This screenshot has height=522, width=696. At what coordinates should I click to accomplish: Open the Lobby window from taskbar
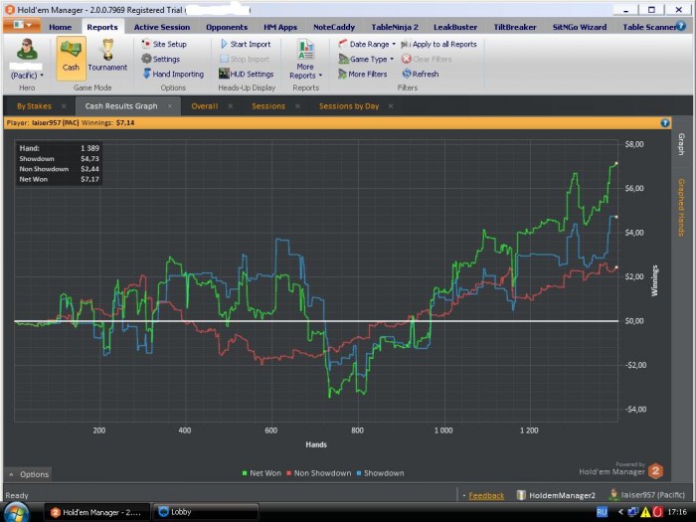coord(184,512)
